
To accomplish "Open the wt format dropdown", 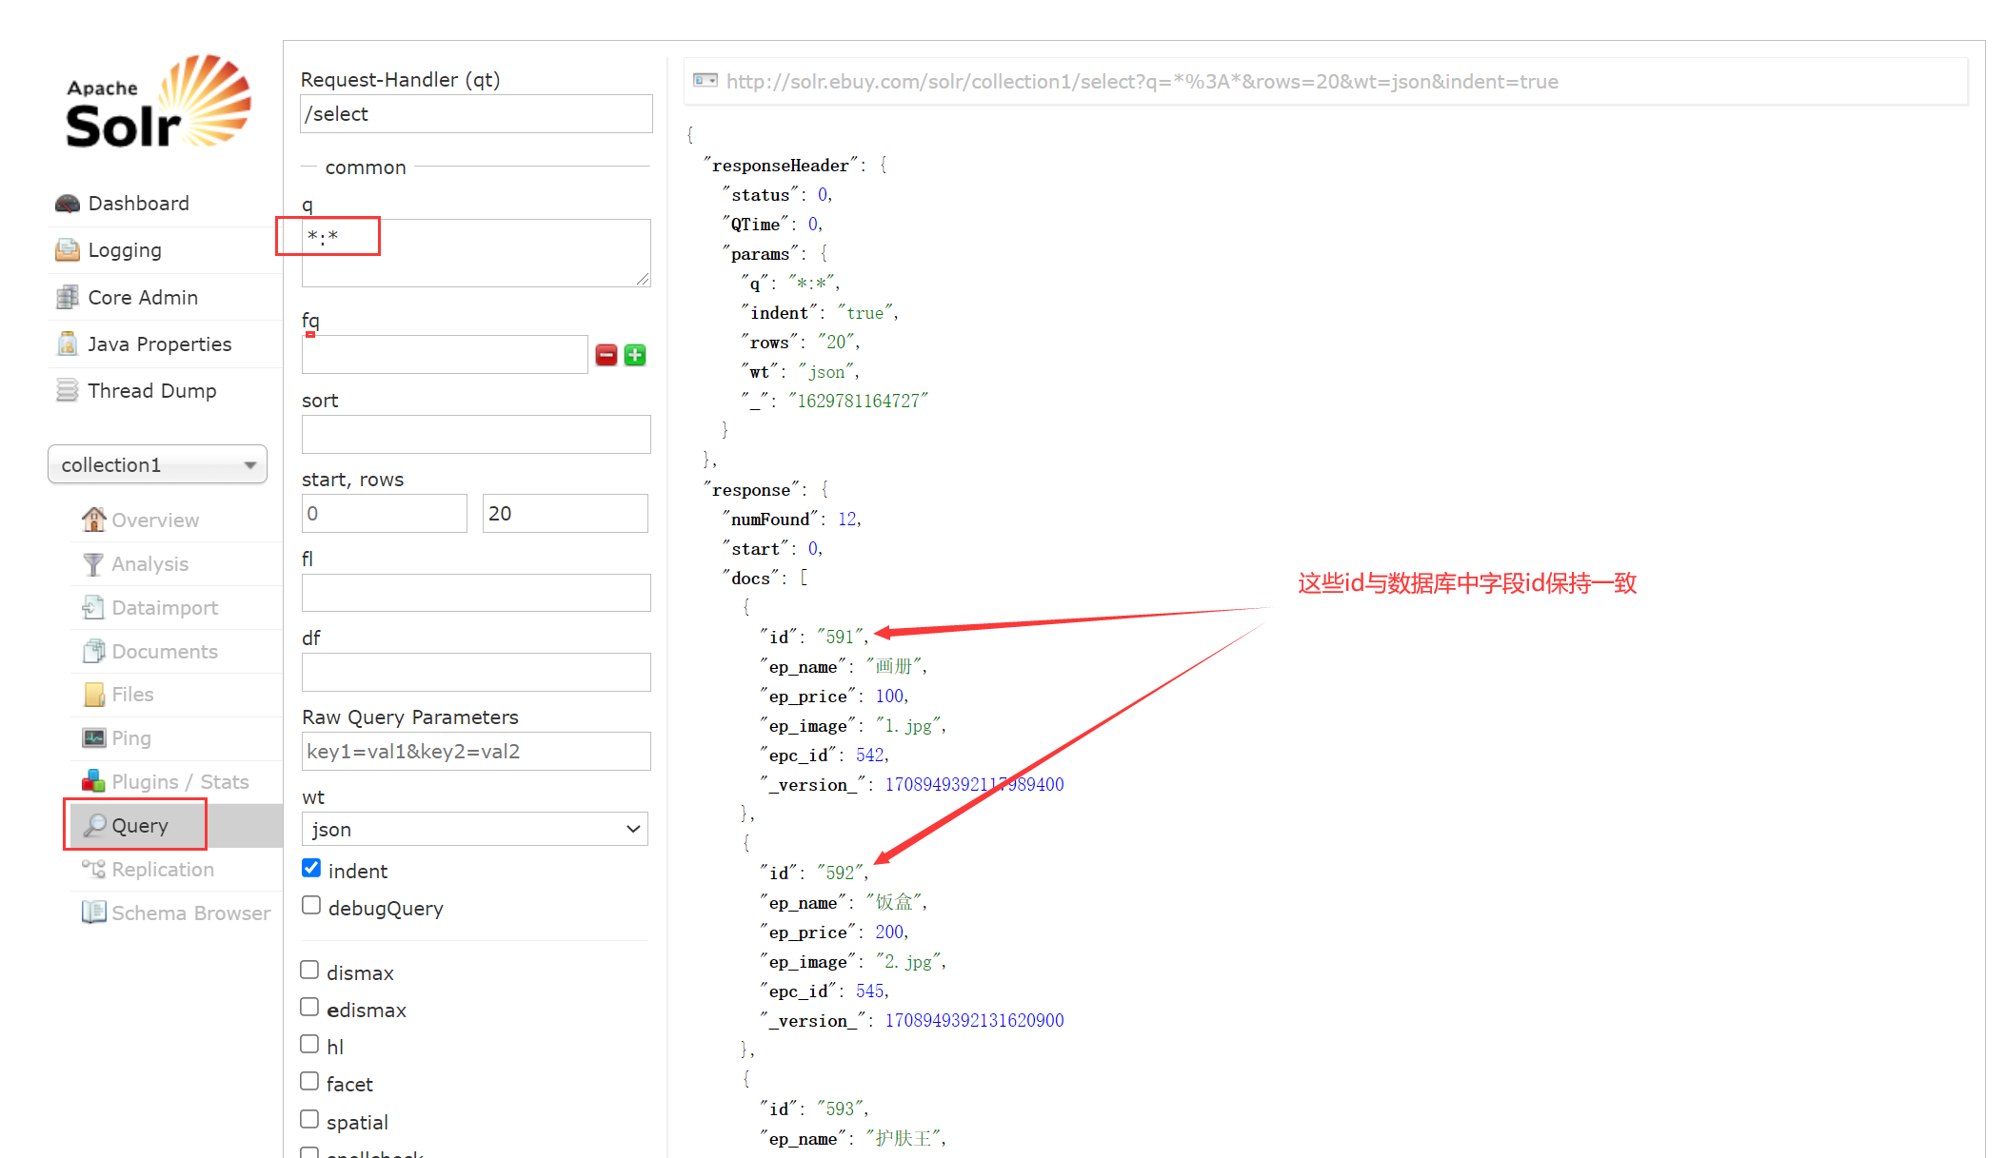I will [473, 827].
